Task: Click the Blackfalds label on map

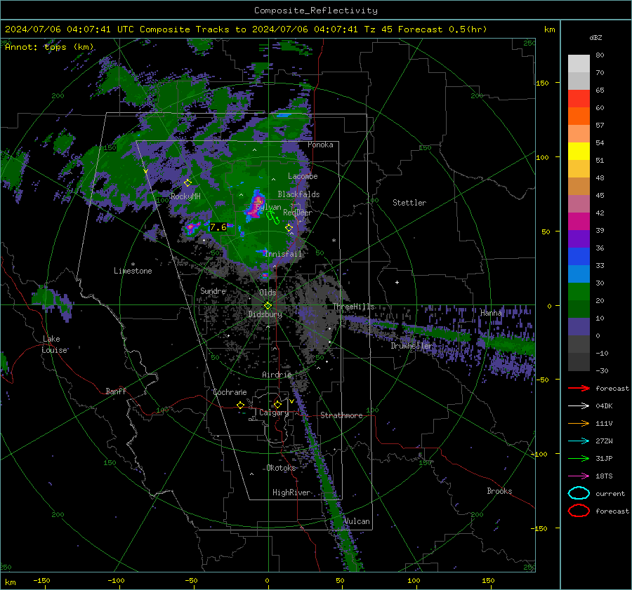Action: 298,194
